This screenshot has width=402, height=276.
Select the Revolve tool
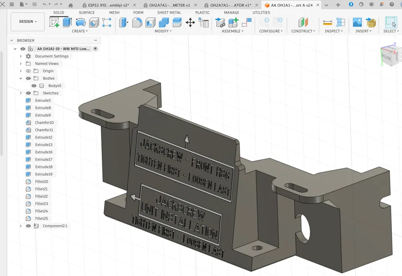point(81,22)
